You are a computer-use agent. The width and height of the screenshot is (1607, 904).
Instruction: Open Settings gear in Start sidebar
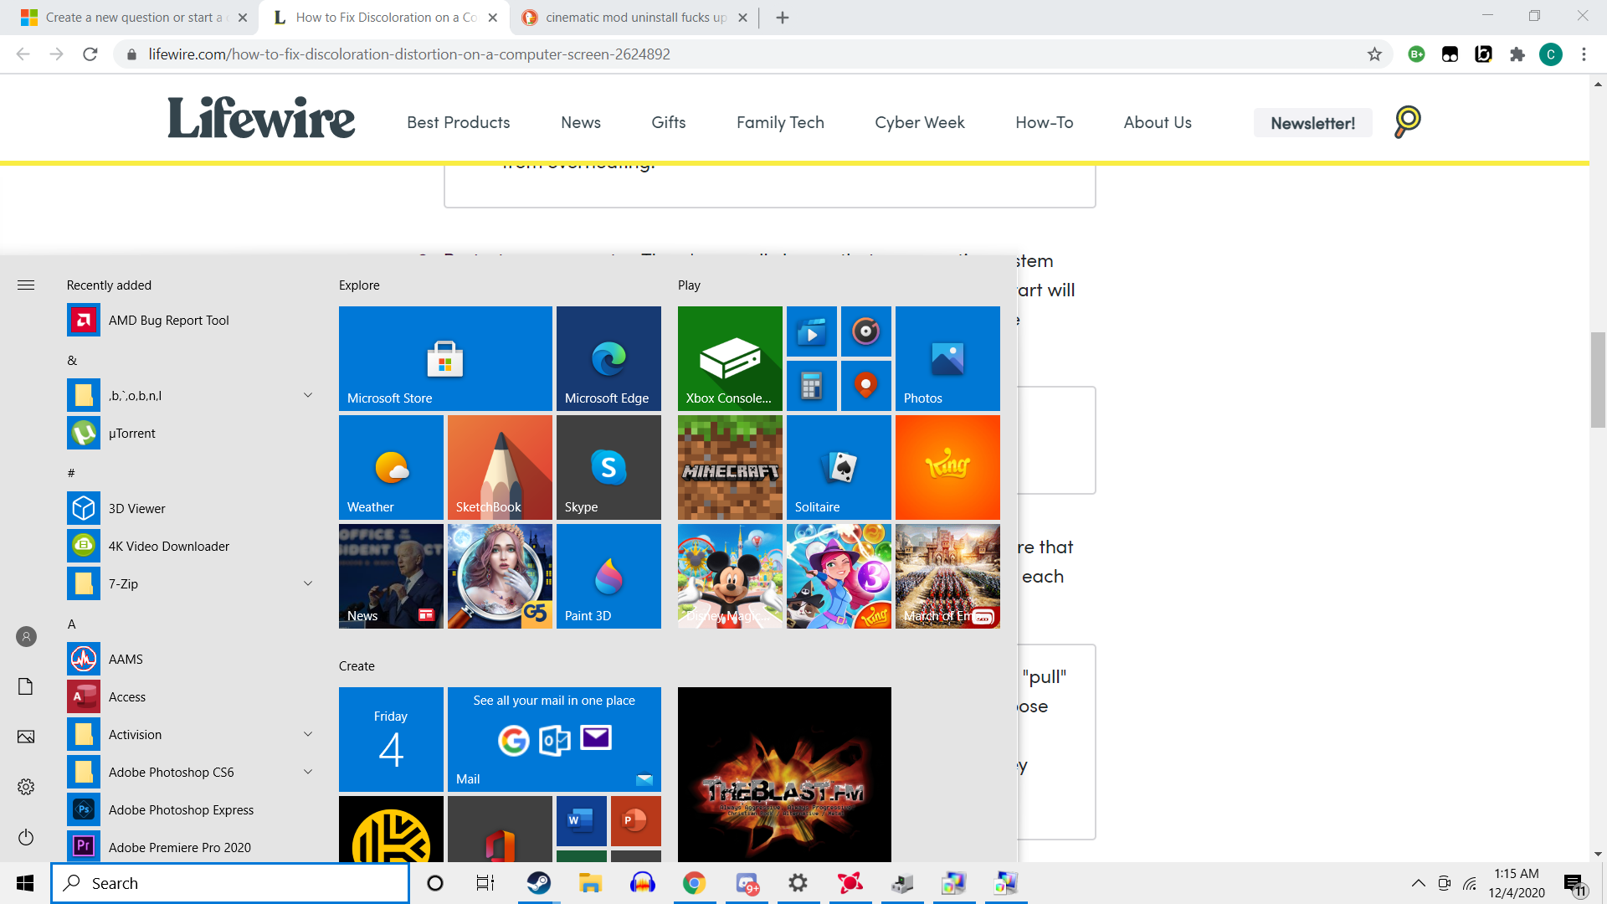(26, 787)
